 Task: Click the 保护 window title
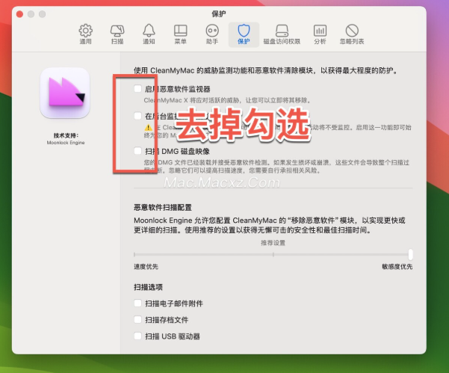point(219,13)
